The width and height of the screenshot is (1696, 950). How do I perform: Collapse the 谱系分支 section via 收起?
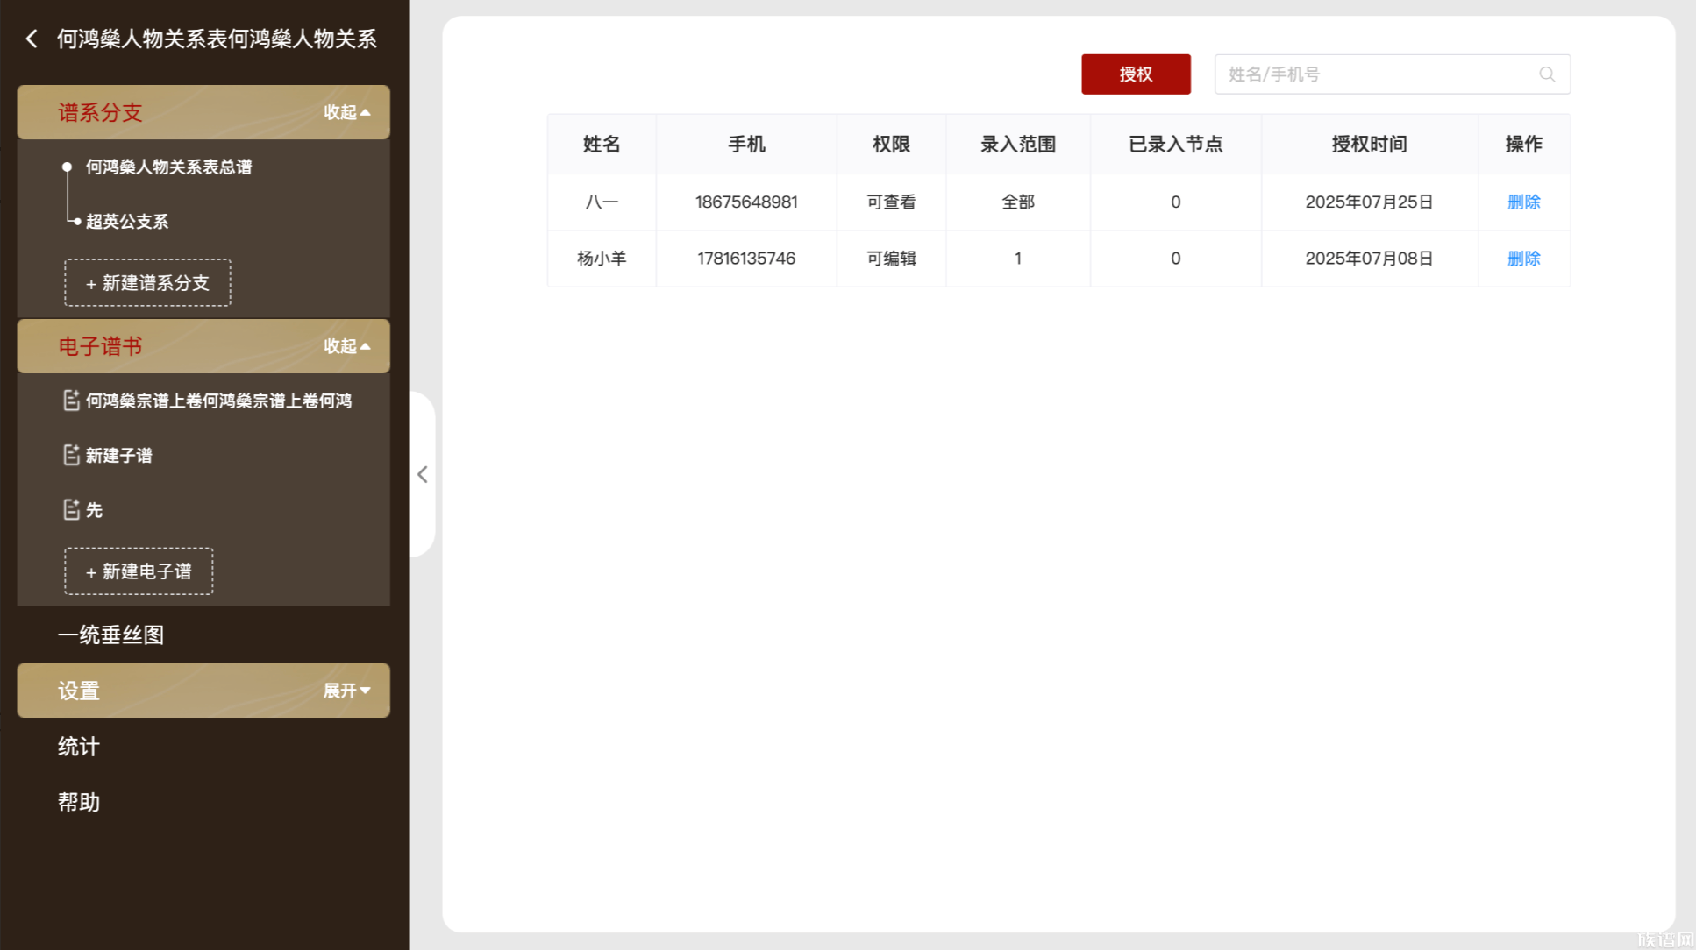pos(346,112)
